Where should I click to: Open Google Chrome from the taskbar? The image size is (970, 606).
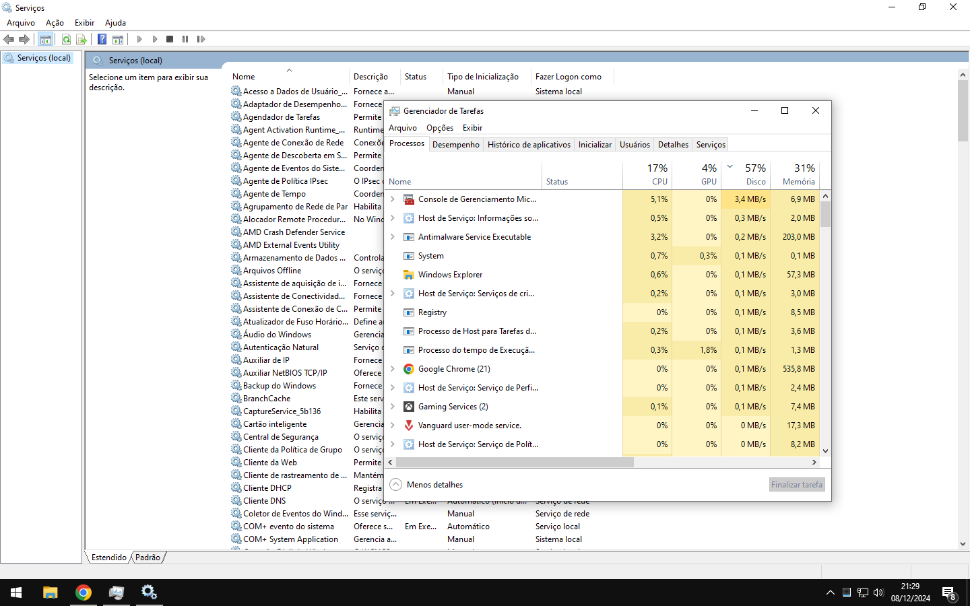[x=84, y=593]
